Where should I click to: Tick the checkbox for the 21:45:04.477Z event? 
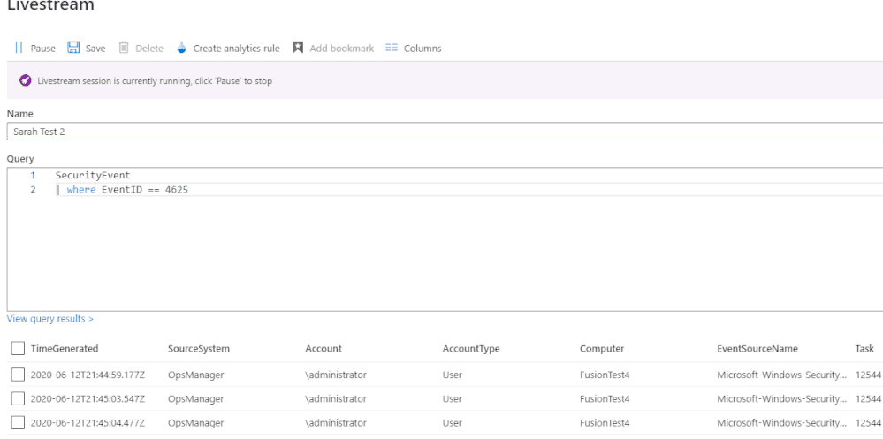click(18, 423)
